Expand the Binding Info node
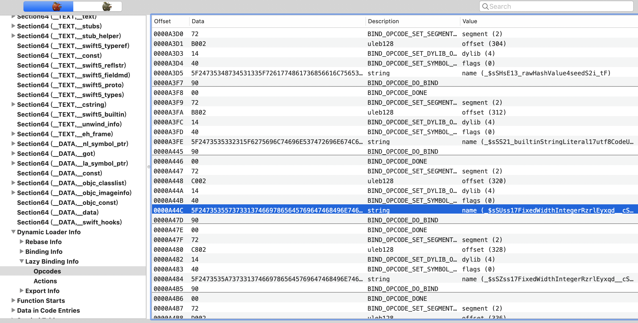This screenshot has height=323, width=638. pyautogui.click(x=22, y=251)
